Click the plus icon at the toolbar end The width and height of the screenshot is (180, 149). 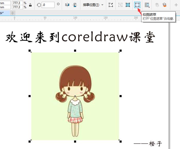pyautogui.click(x=176, y=5)
